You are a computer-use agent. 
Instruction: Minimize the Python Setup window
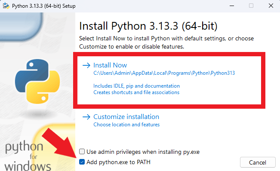point(232,6)
